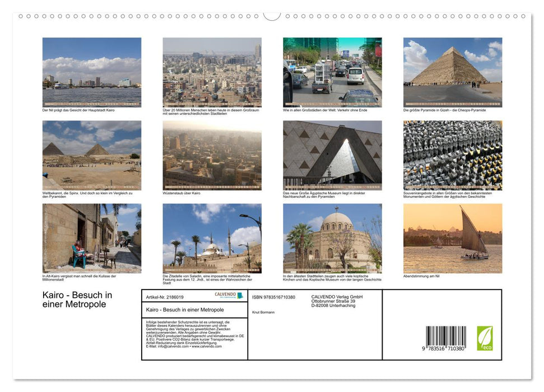This screenshot has width=544, height=392.
Task: Click the ISBN 9783516710380 label
Action: click(275, 297)
